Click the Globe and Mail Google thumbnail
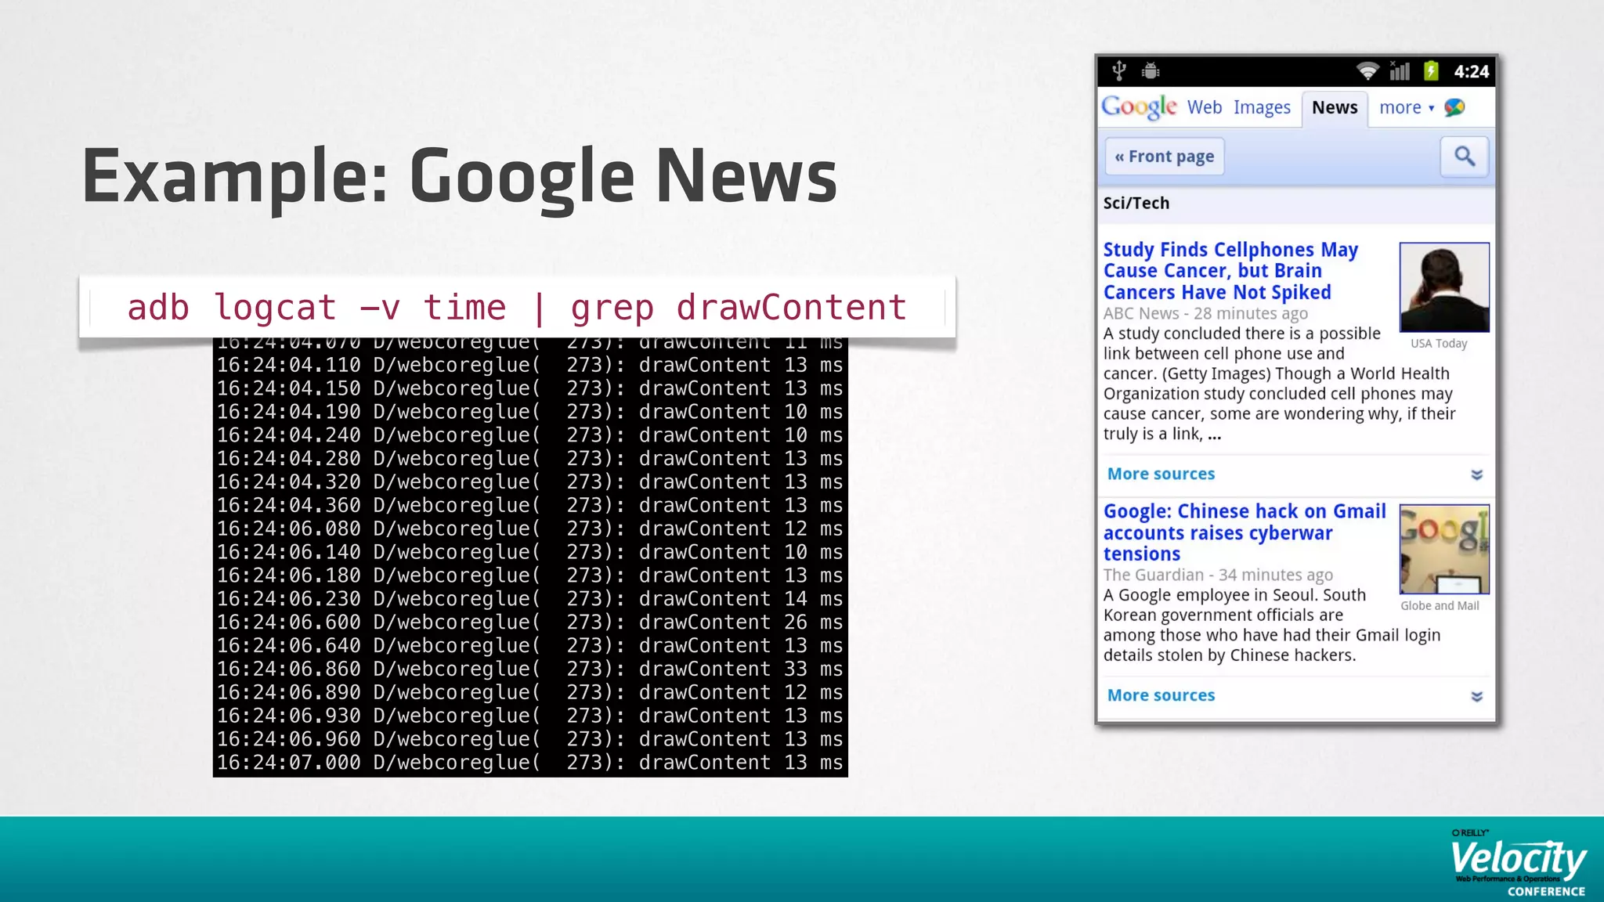The height and width of the screenshot is (902, 1604). coord(1444,549)
